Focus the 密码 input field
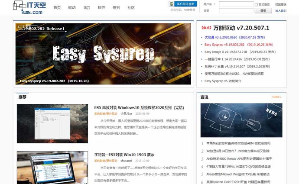Viewport: 299px width, 184px height. [x=236, y=11]
